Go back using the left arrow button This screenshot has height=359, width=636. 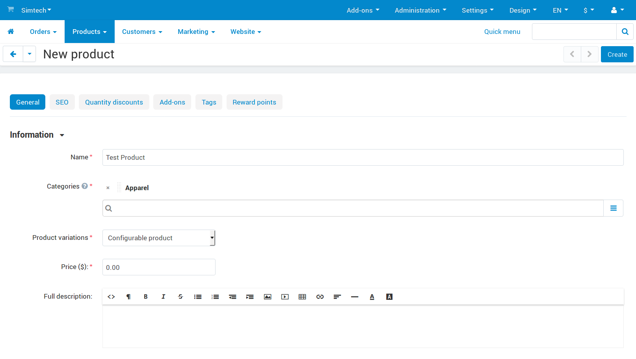13,54
